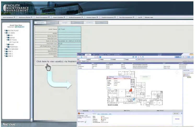Switch to the Overview tab
This screenshot has height=127, width=195.
40,23
